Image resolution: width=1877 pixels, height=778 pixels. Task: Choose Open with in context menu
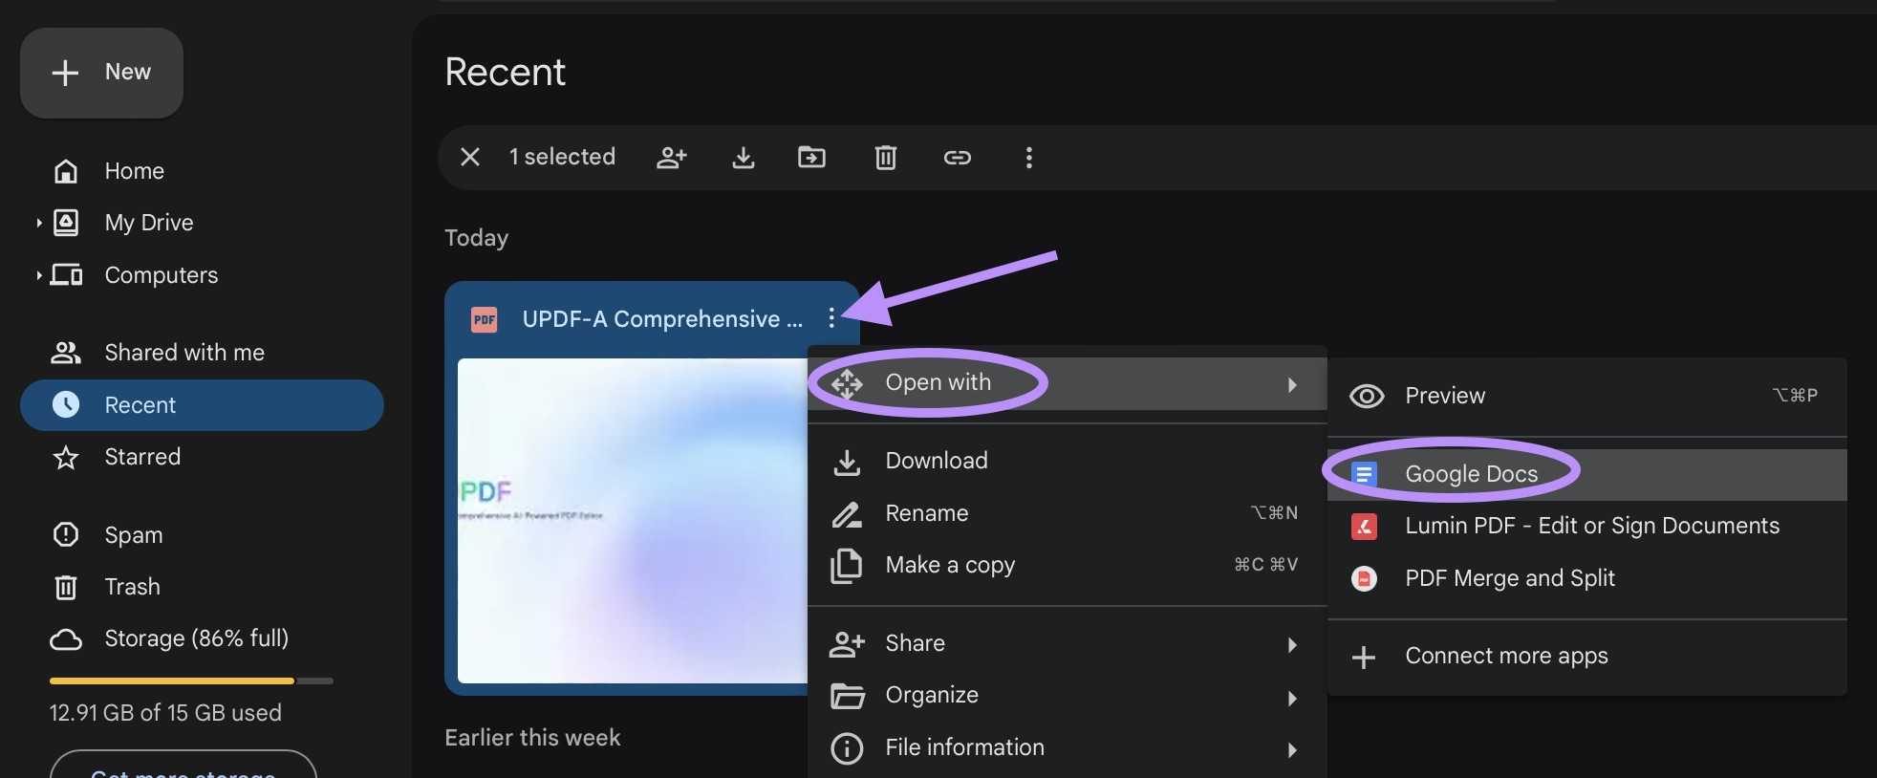1067,383
